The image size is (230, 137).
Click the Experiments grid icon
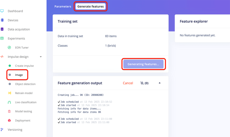click(x=2, y=39)
